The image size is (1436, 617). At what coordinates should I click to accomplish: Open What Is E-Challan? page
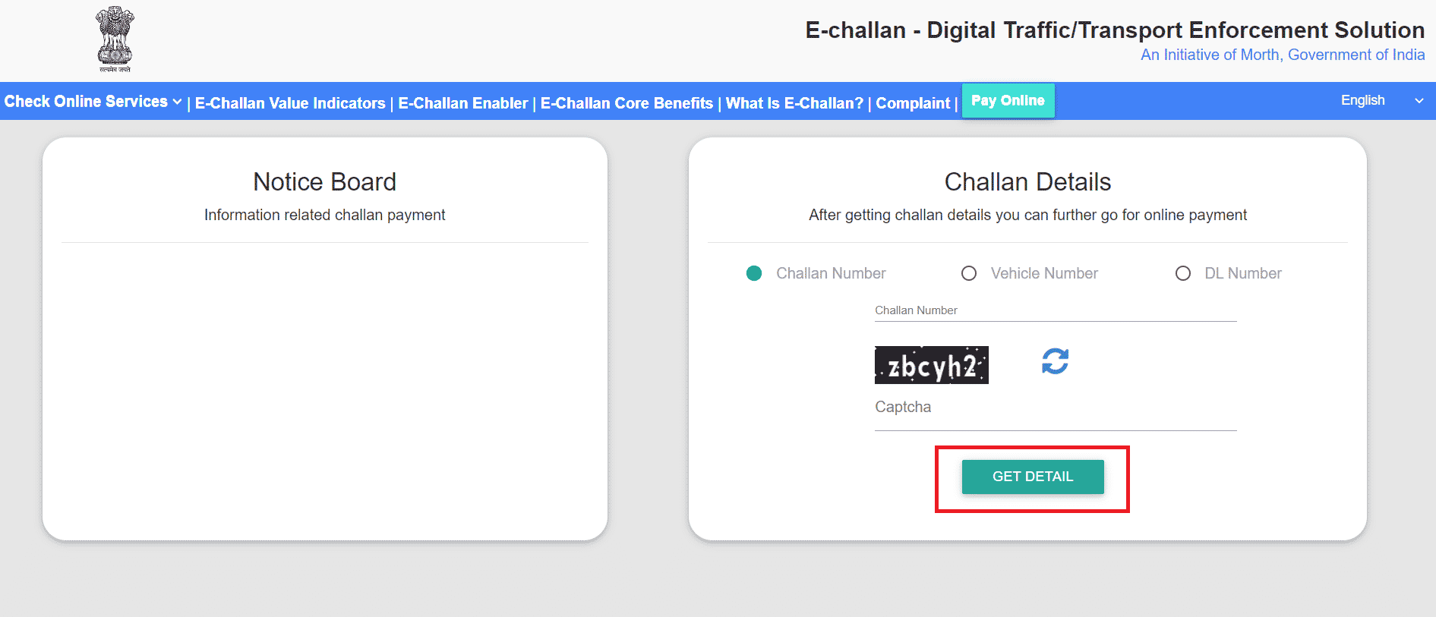[x=794, y=103]
